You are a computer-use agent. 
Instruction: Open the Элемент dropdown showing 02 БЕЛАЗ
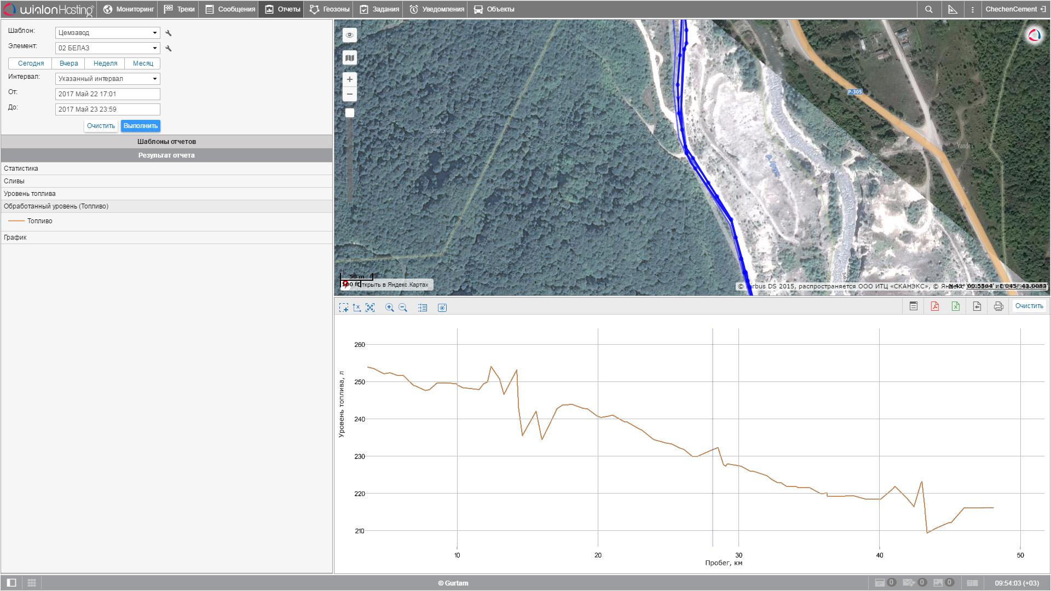coord(107,48)
